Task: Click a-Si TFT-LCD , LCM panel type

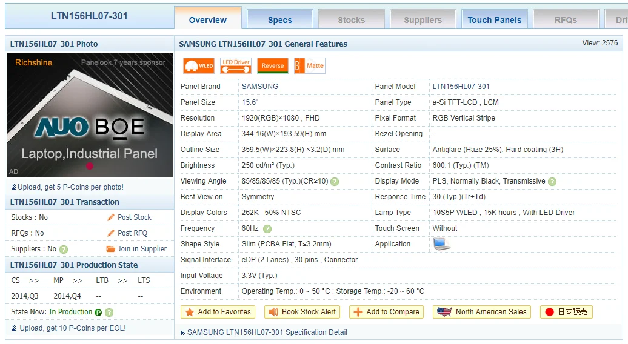Action: tap(466, 102)
